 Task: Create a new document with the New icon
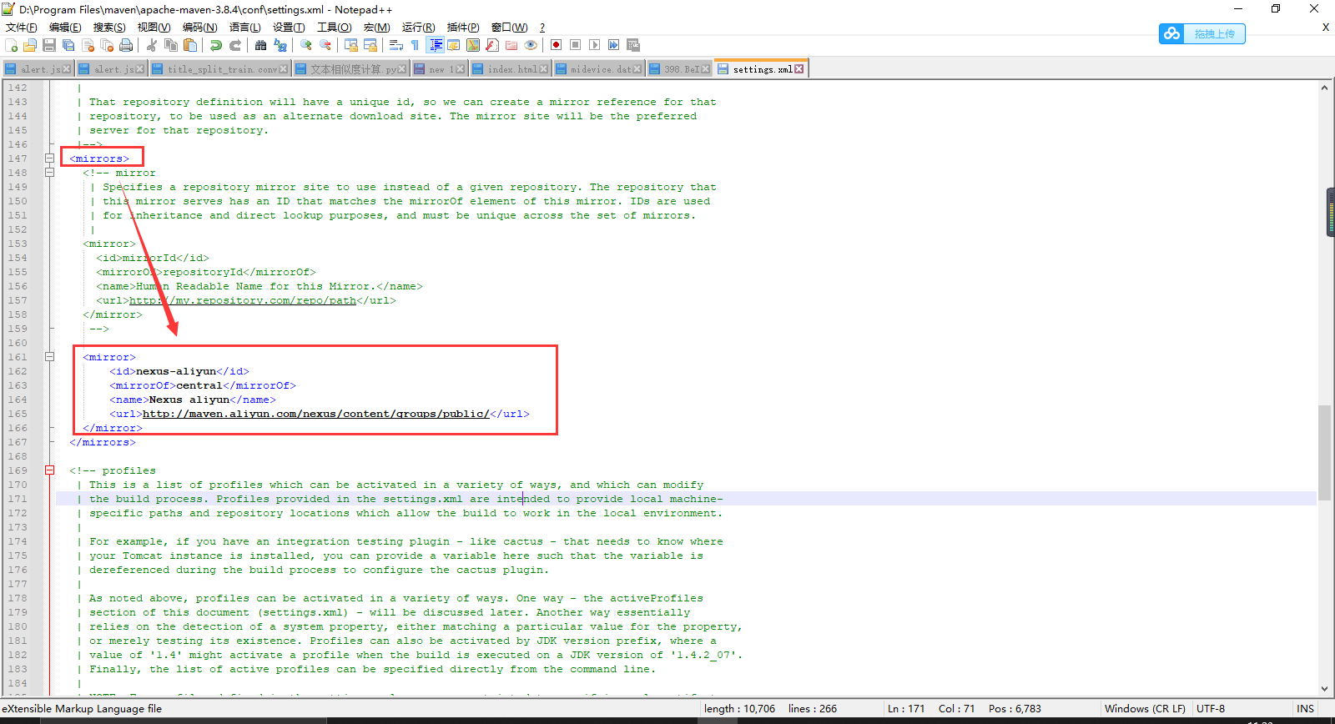pos(11,45)
